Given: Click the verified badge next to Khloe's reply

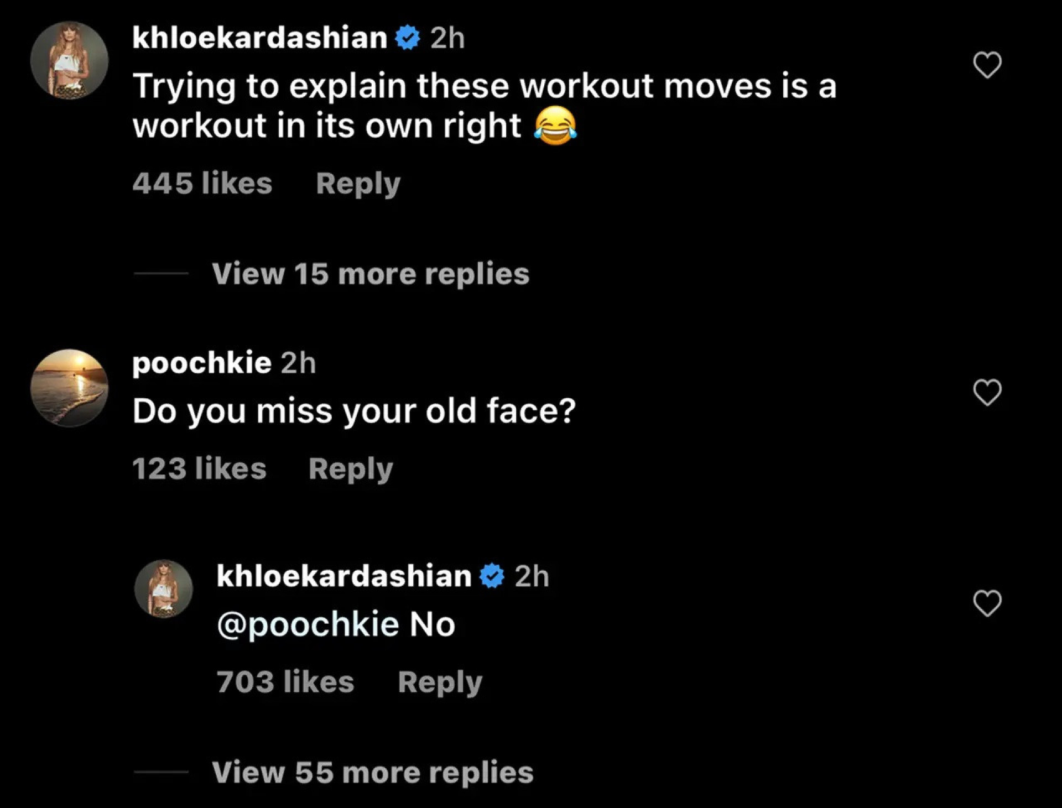Looking at the screenshot, I should (x=489, y=576).
